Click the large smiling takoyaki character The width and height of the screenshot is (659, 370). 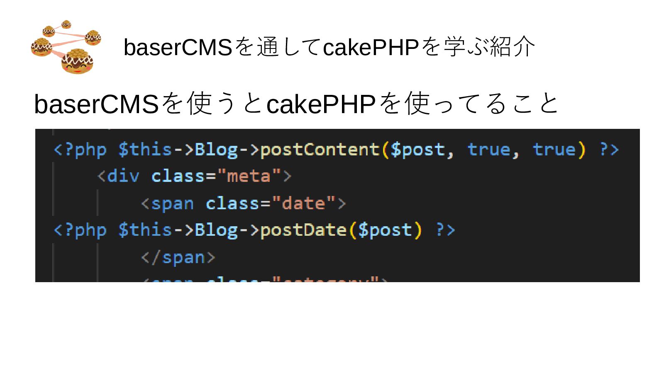[x=77, y=61]
